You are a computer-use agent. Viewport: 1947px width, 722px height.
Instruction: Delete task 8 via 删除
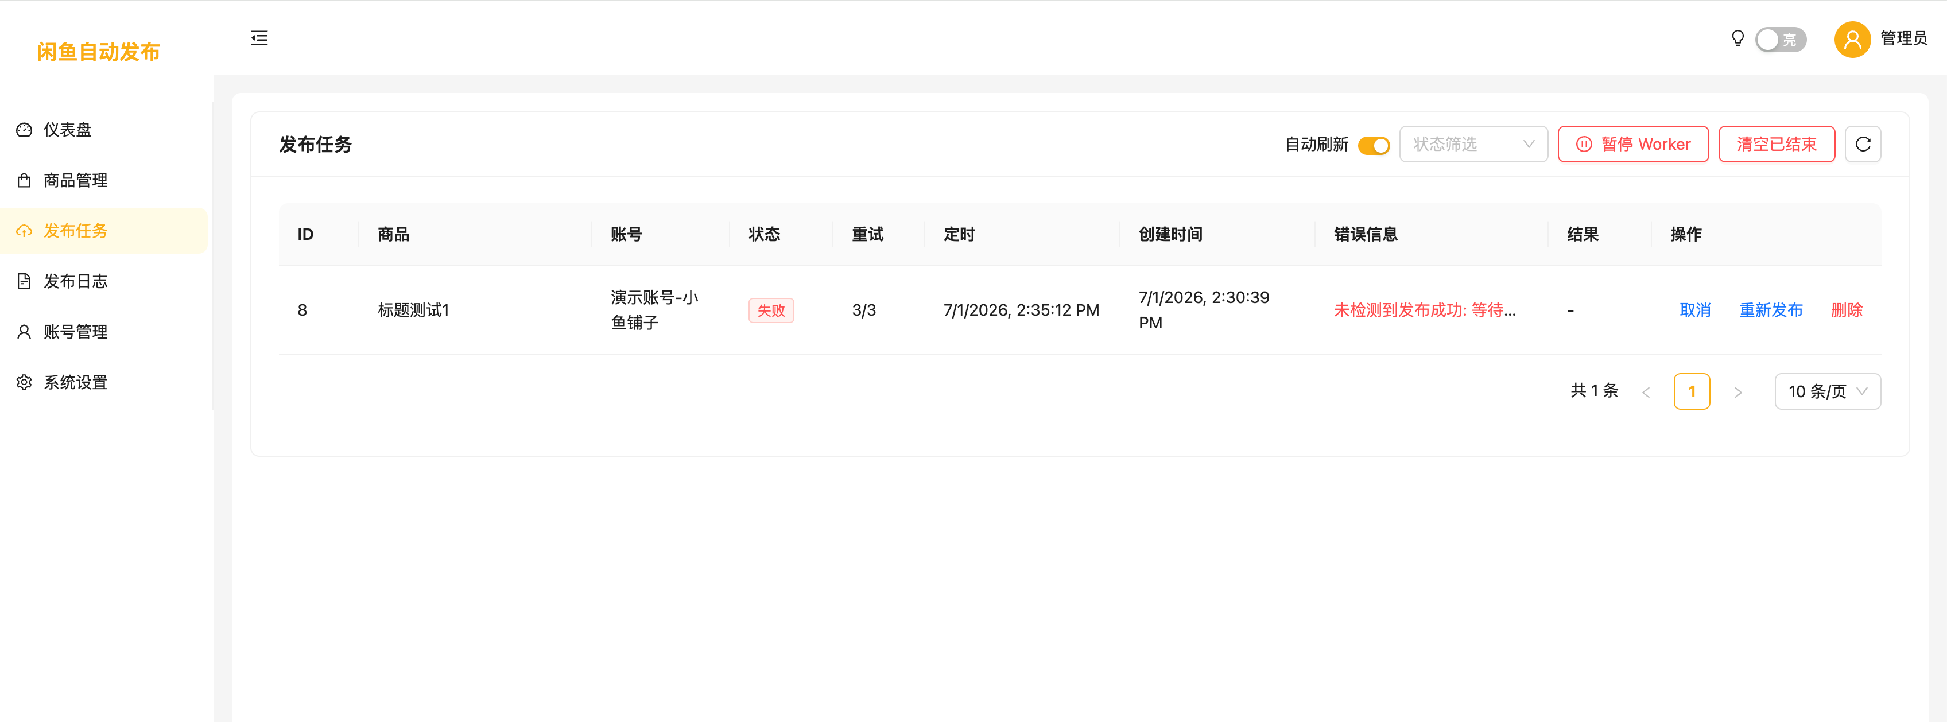1847,310
